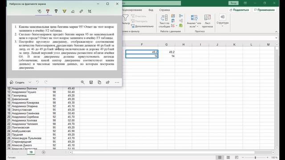The image size is (285, 160).
Task: Select the yellow highlighter tool
Action: coord(64,11)
